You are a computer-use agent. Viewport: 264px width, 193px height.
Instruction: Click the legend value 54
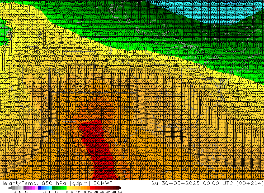pyautogui.click(x=120, y=192)
